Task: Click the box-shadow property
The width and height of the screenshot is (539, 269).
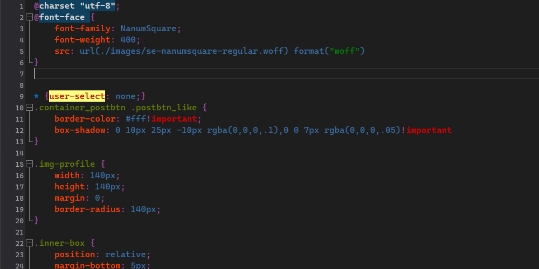Action: pyautogui.click(x=80, y=130)
